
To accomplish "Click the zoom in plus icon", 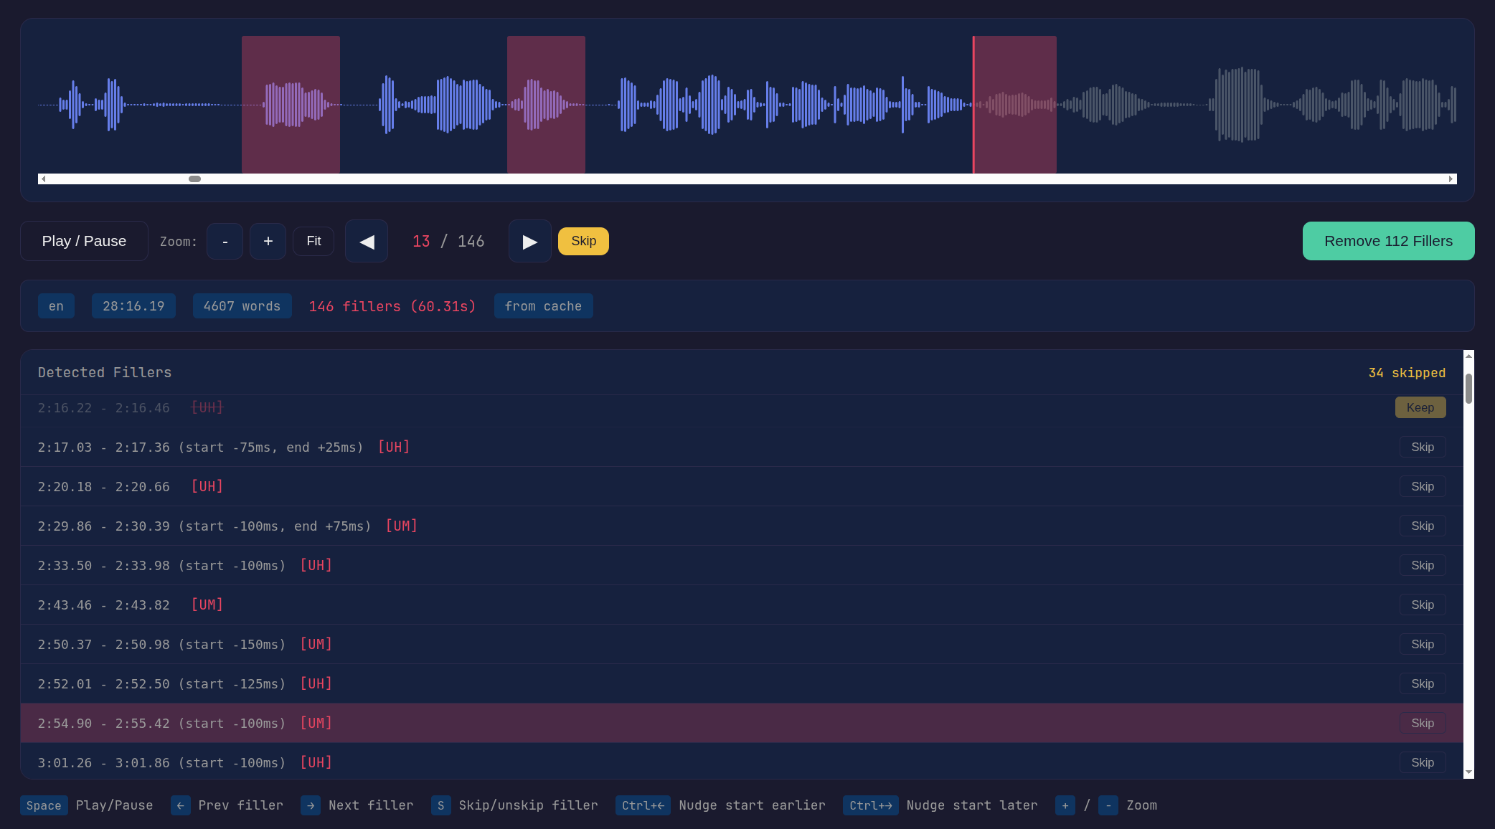I will [x=268, y=241].
